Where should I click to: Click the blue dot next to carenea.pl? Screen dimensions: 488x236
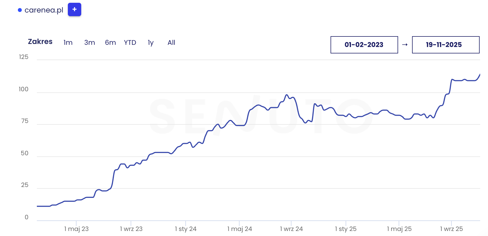click(x=20, y=10)
